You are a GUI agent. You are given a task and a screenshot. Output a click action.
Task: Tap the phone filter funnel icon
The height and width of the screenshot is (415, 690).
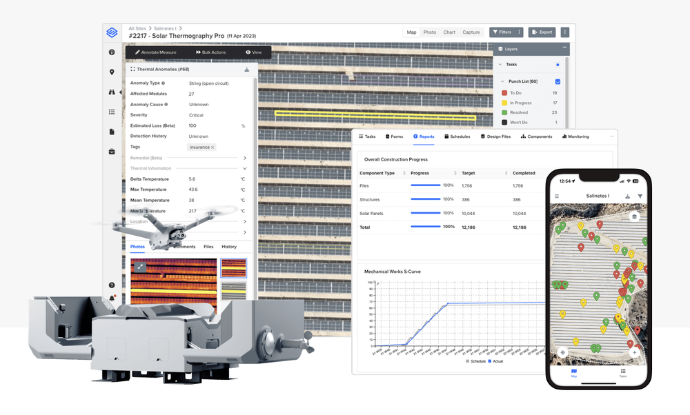click(x=640, y=196)
